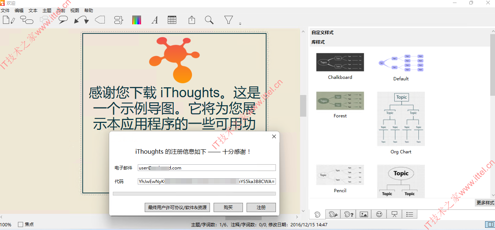Click the italic A font toolbar icon
The height and width of the screenshot is (230, 495).
pos(155,20)
